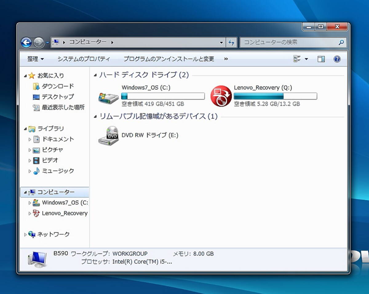Click the ピクチャ library icon
The width and height of the screenshot is (369, 294).
click(x=37, y=150)
